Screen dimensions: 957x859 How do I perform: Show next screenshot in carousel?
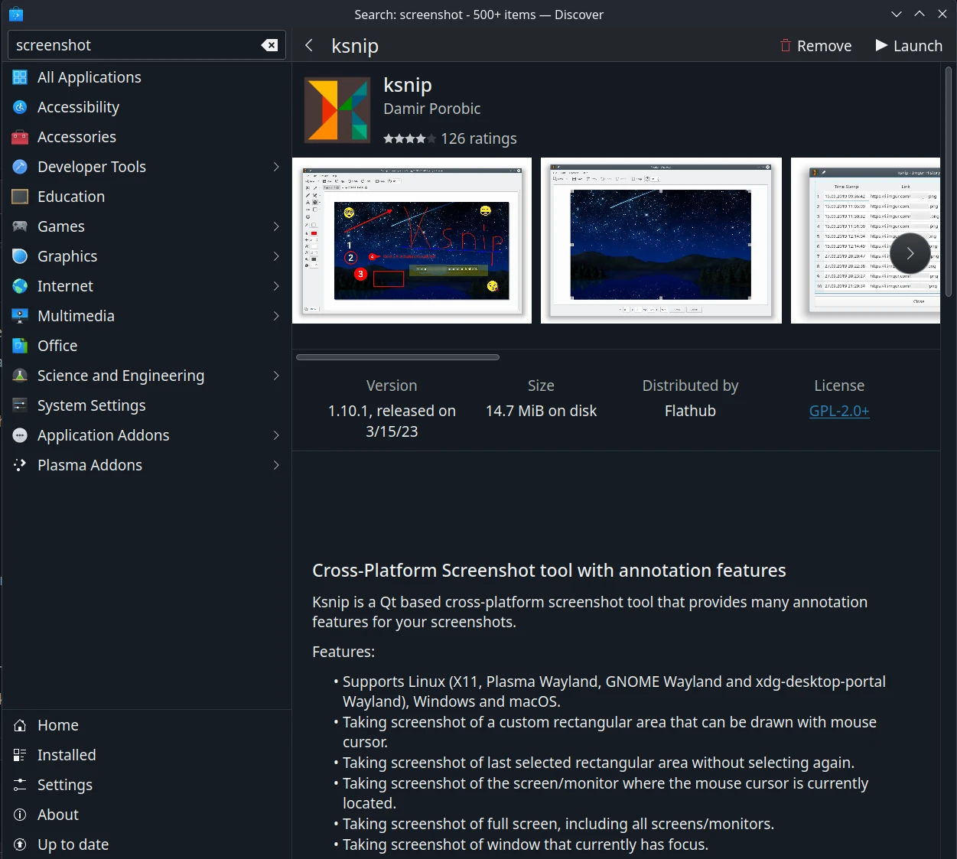(x=910, y=253)
